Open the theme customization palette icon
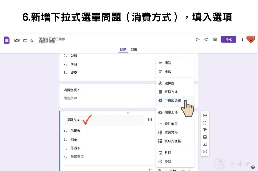 198,39
